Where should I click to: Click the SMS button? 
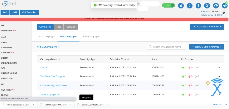click(x=15, y=12)
